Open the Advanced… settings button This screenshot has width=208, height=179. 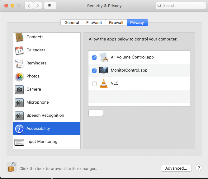point(176,168)
